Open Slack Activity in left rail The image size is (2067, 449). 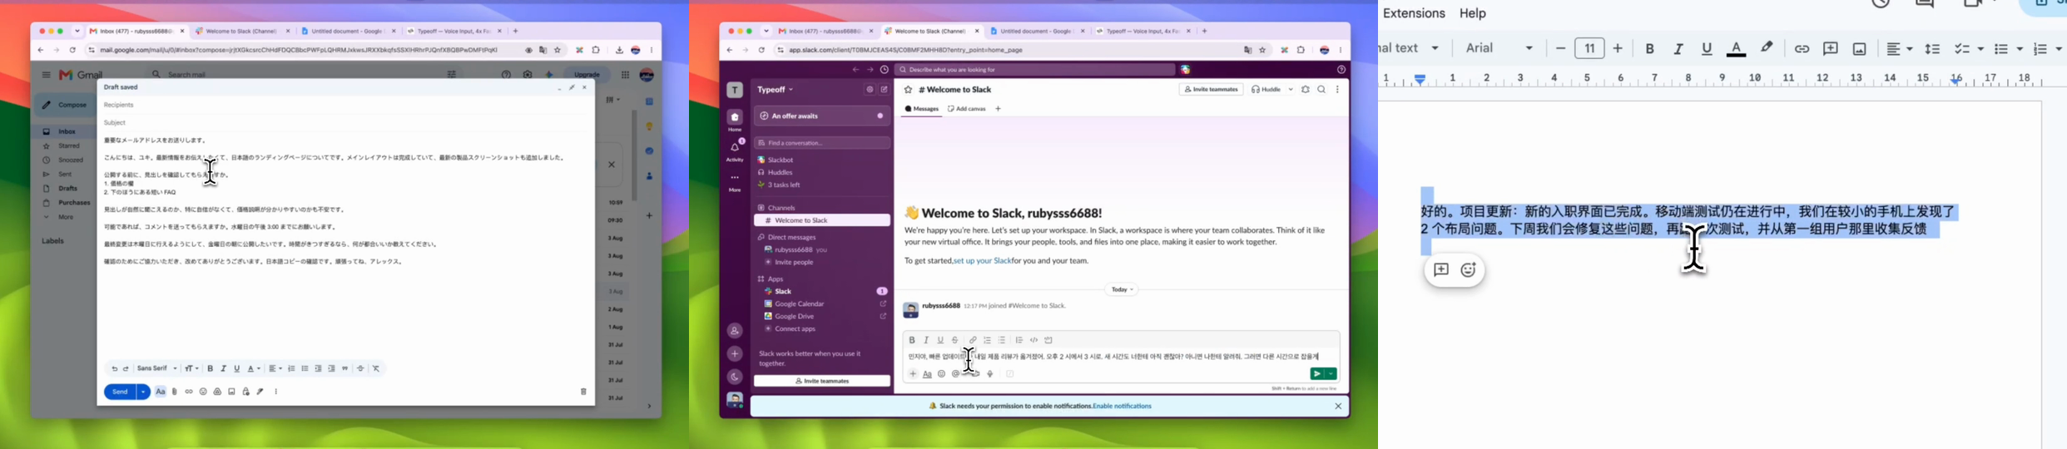[735, 151]
